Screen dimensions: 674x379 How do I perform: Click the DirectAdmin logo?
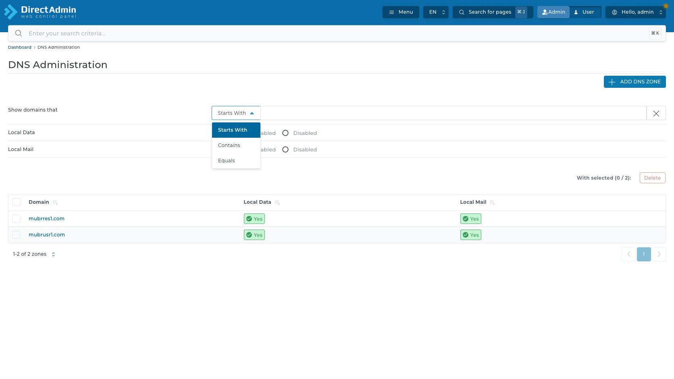coord(40,12)
